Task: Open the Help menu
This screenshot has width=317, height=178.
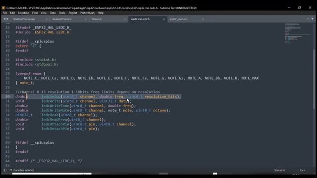Action: point(101,13)
